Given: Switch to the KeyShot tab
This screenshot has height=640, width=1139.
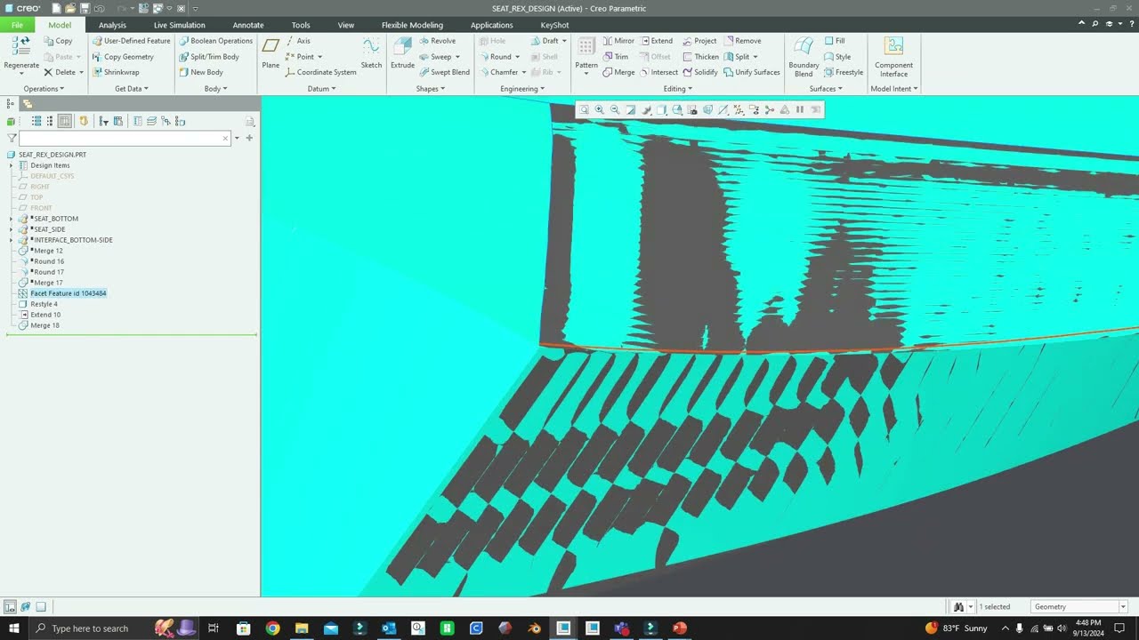Looking at the screenshot, I should (x=554, y=25).
